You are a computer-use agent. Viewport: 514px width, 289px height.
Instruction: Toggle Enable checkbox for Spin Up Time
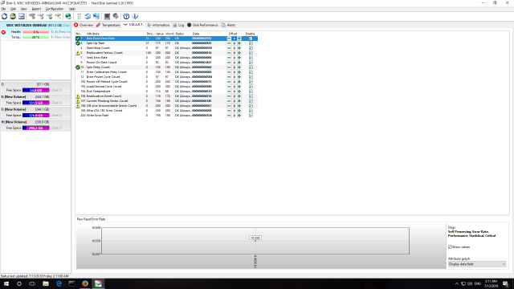[x=251, y=43]
